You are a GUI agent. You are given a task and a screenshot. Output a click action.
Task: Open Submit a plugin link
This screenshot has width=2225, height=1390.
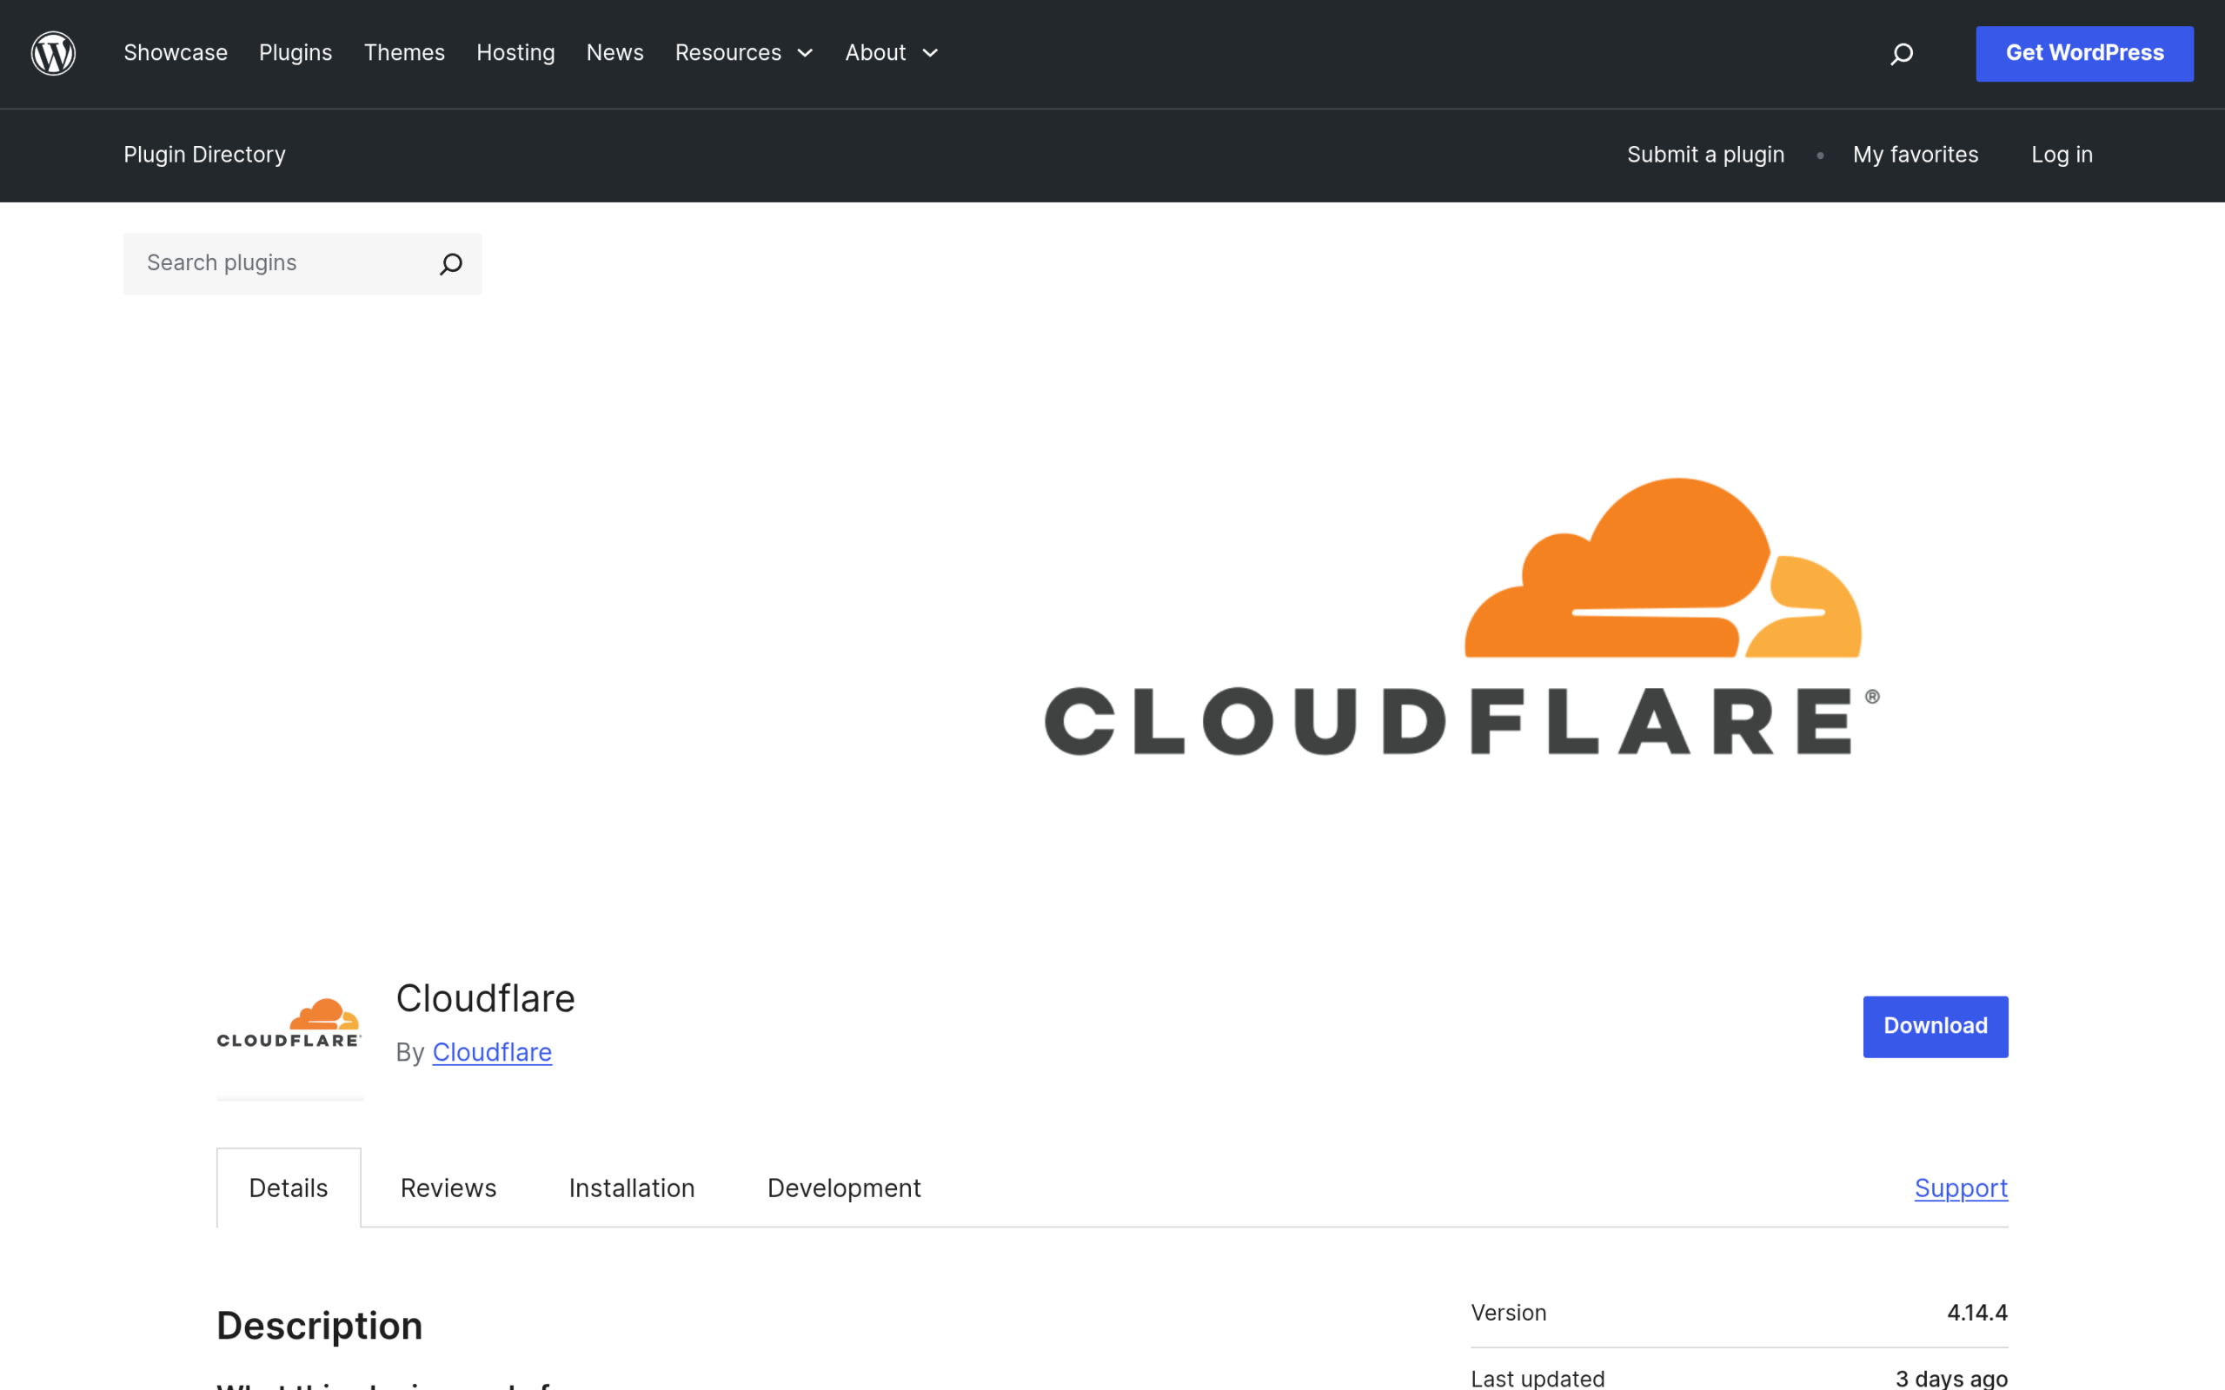tap(1705, 155)
